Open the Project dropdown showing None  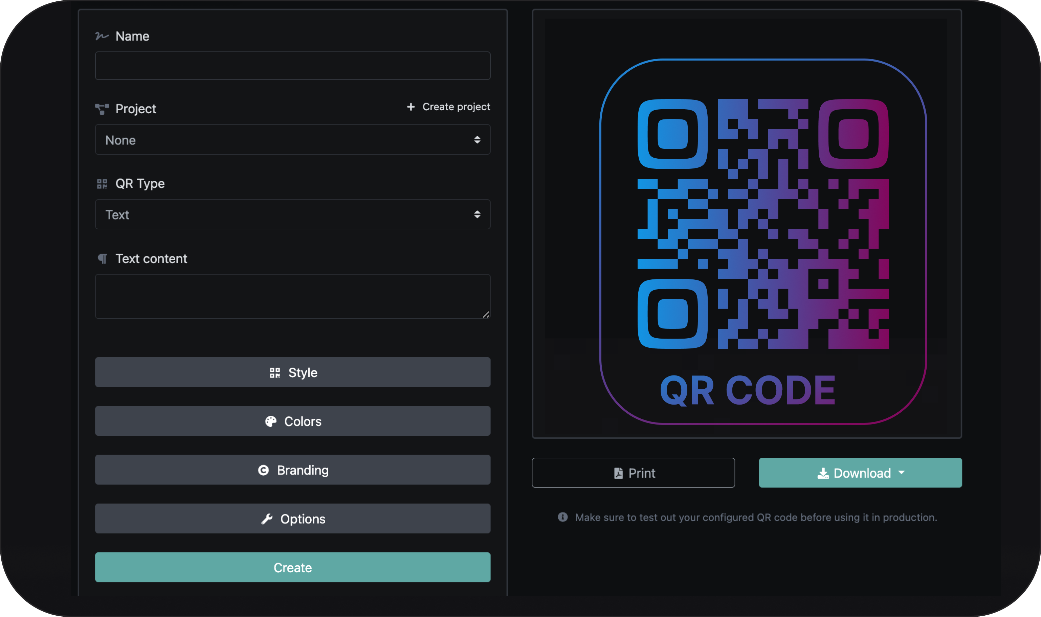(x=292, y=140)
